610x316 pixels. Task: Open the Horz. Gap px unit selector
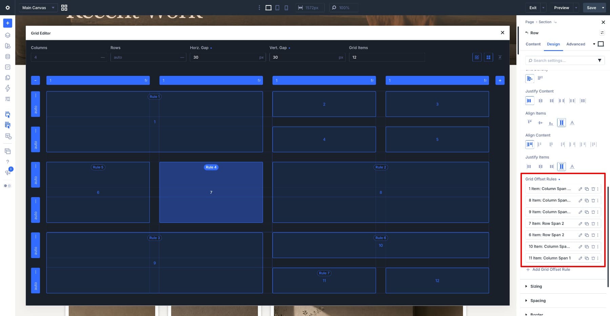point(261,57)
